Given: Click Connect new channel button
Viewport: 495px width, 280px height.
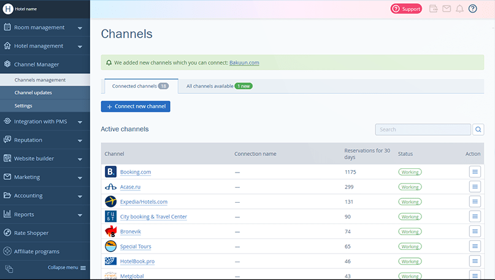Looking at the screenshot, I should point(136,106).
